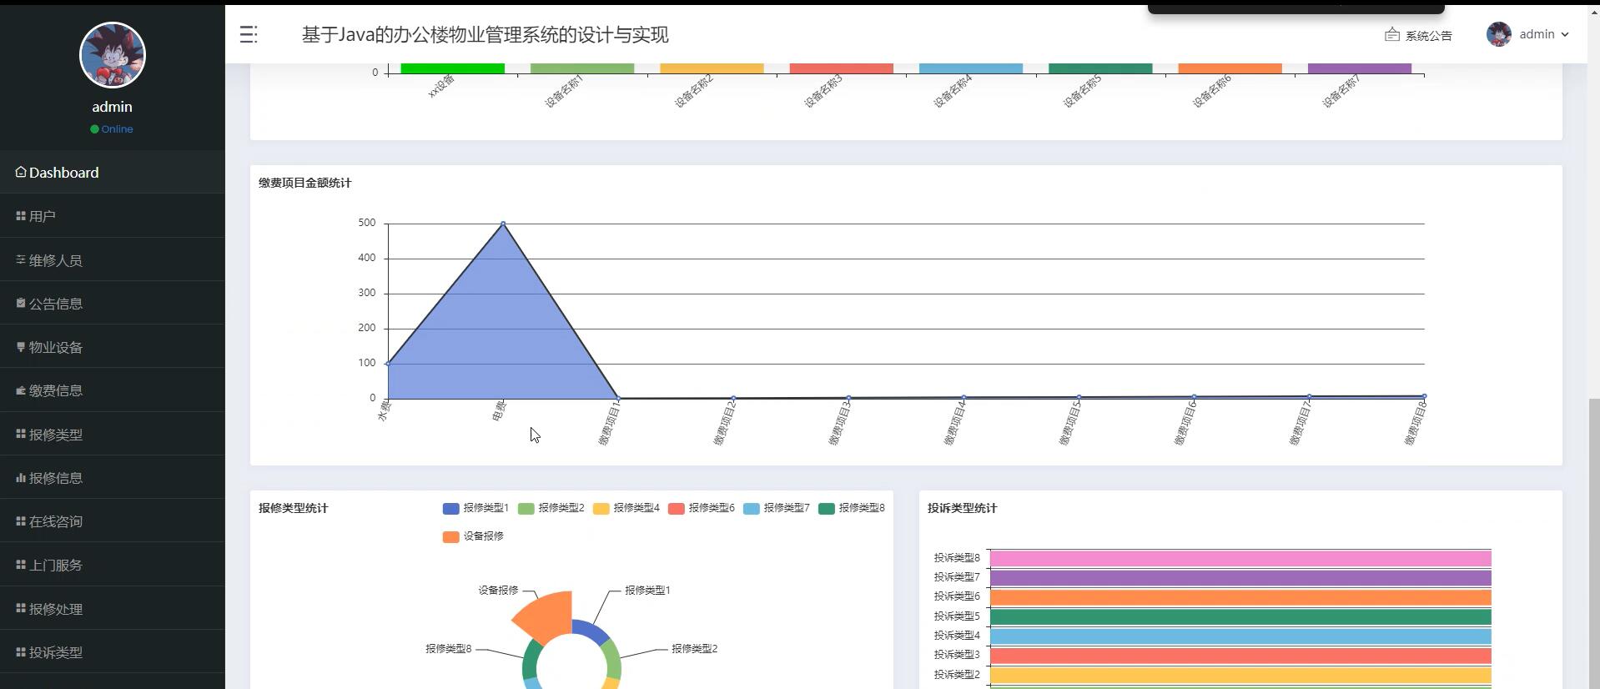Viewport: 1600px width, 689px height.
Task: Click the red 投诉类型3 bar
Action: [x=1240, y=656]
